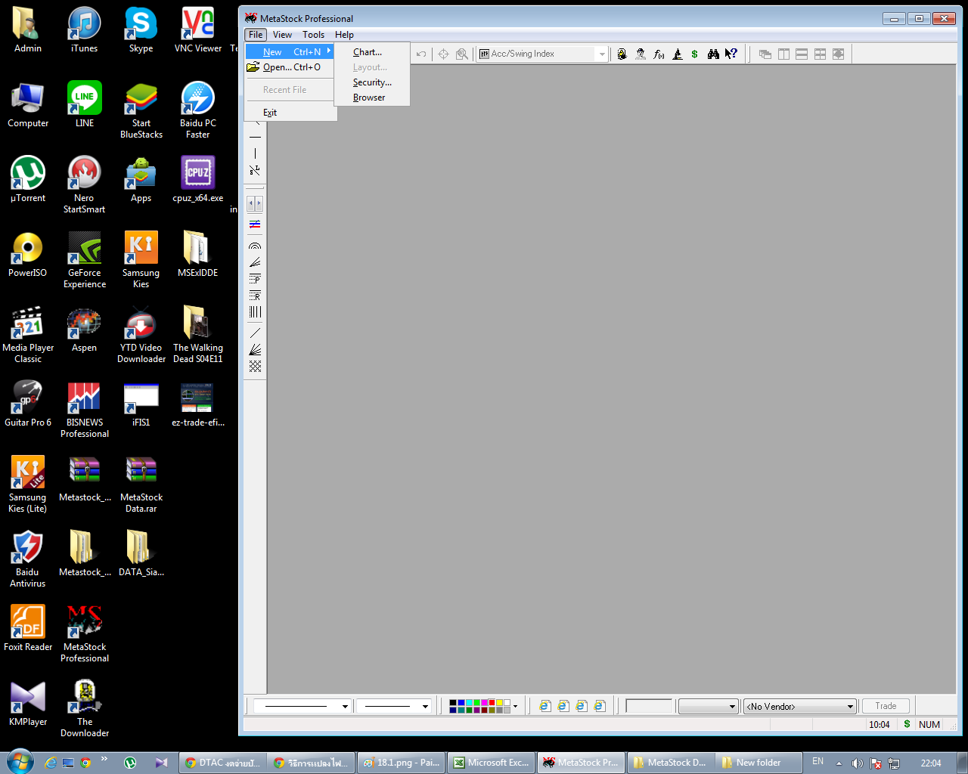Expand the color palette dropdown arrow

coord(516,706)
